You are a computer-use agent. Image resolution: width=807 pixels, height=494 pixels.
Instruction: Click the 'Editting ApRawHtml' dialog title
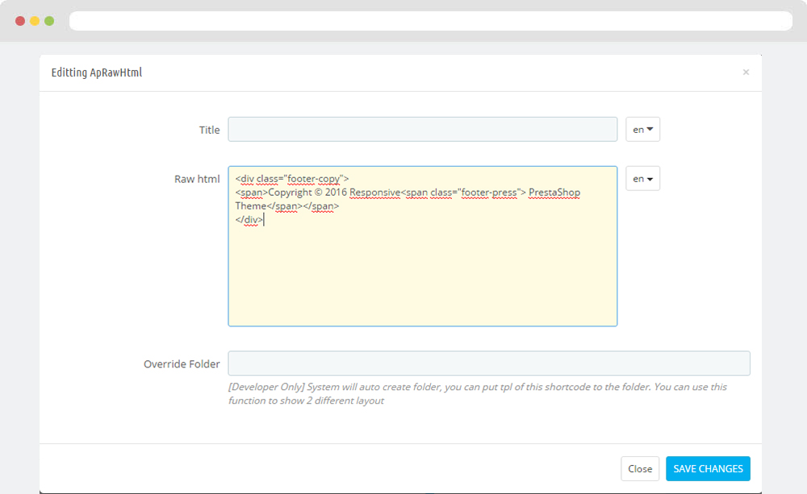click(97, 73)
